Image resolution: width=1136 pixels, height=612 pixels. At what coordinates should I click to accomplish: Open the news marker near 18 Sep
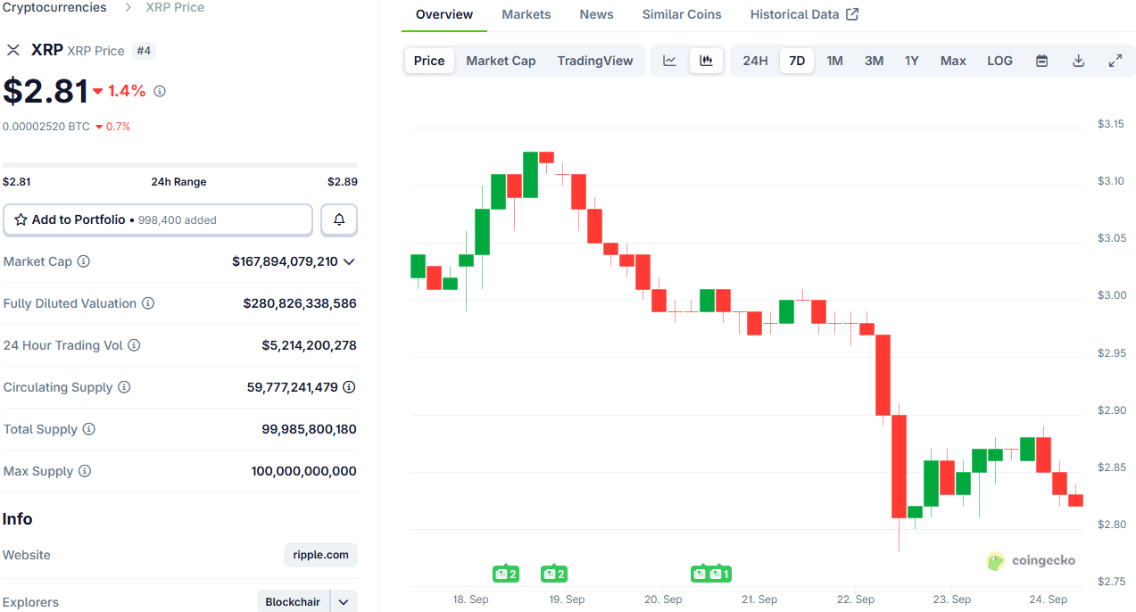tap(506, 574)
